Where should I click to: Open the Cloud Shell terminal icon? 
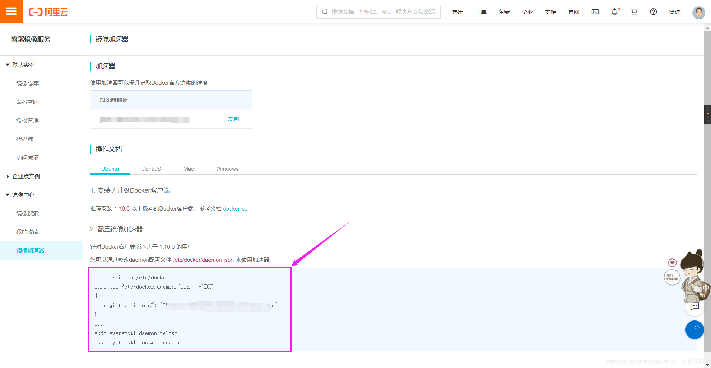click(x=595, y=12)
